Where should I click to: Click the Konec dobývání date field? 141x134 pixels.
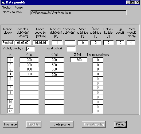tap(41, 43)
